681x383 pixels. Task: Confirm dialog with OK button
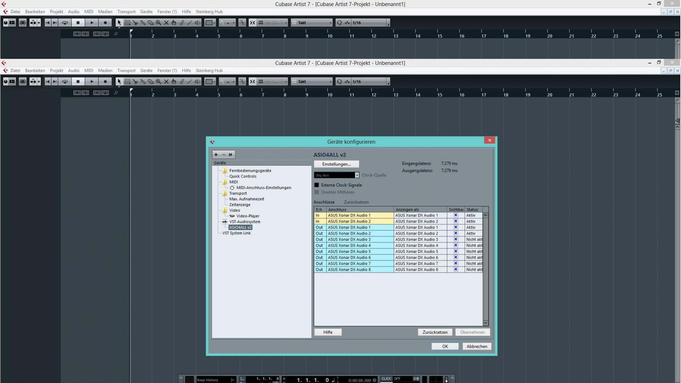(445, 347)
